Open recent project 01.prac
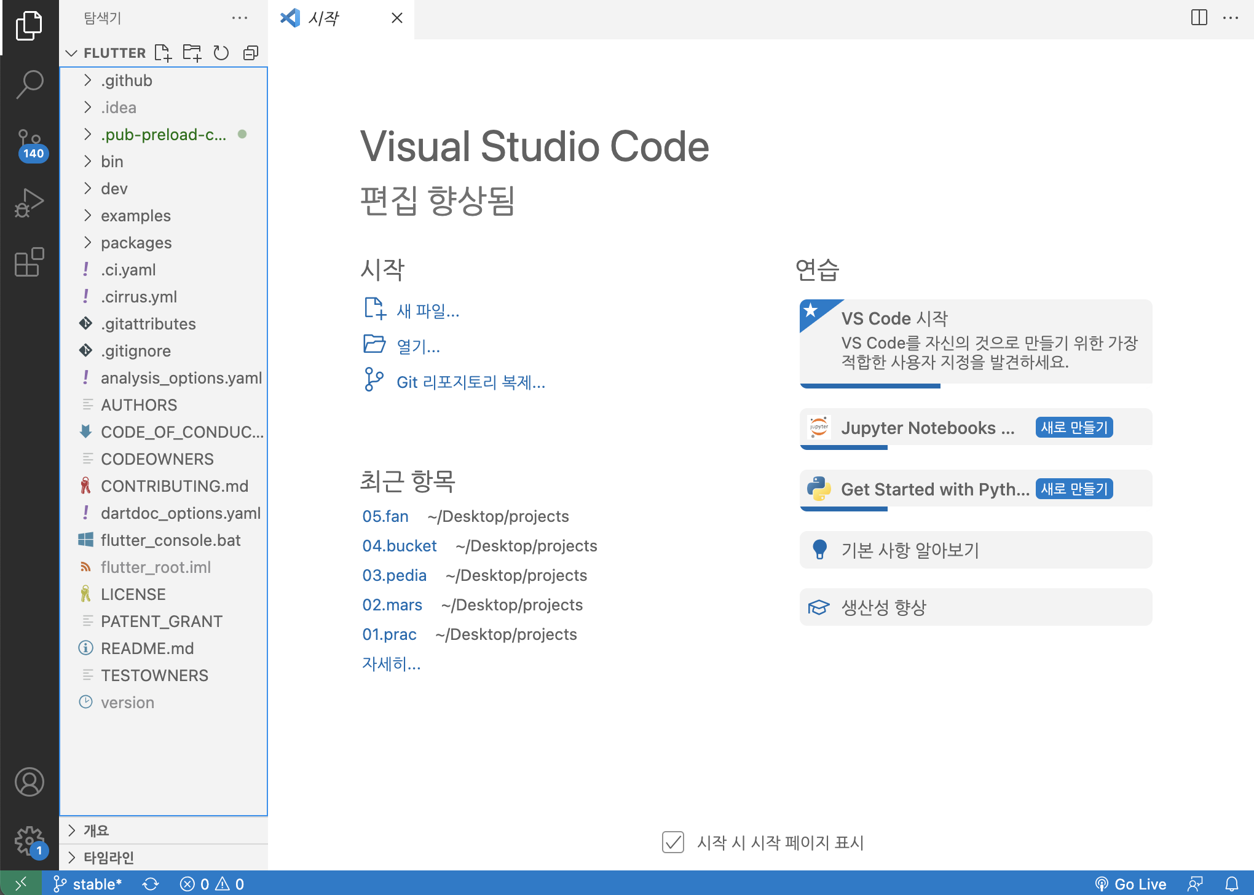This screenshot has height=895, width=1254. (x=389, y=634)
